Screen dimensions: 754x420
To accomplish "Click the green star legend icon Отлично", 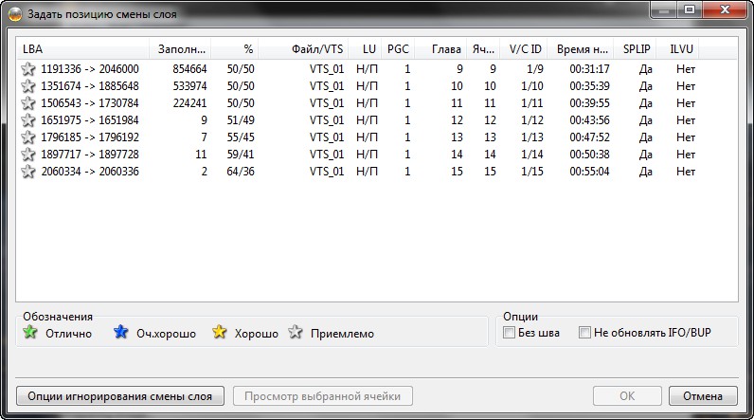I will click(30, 332).
